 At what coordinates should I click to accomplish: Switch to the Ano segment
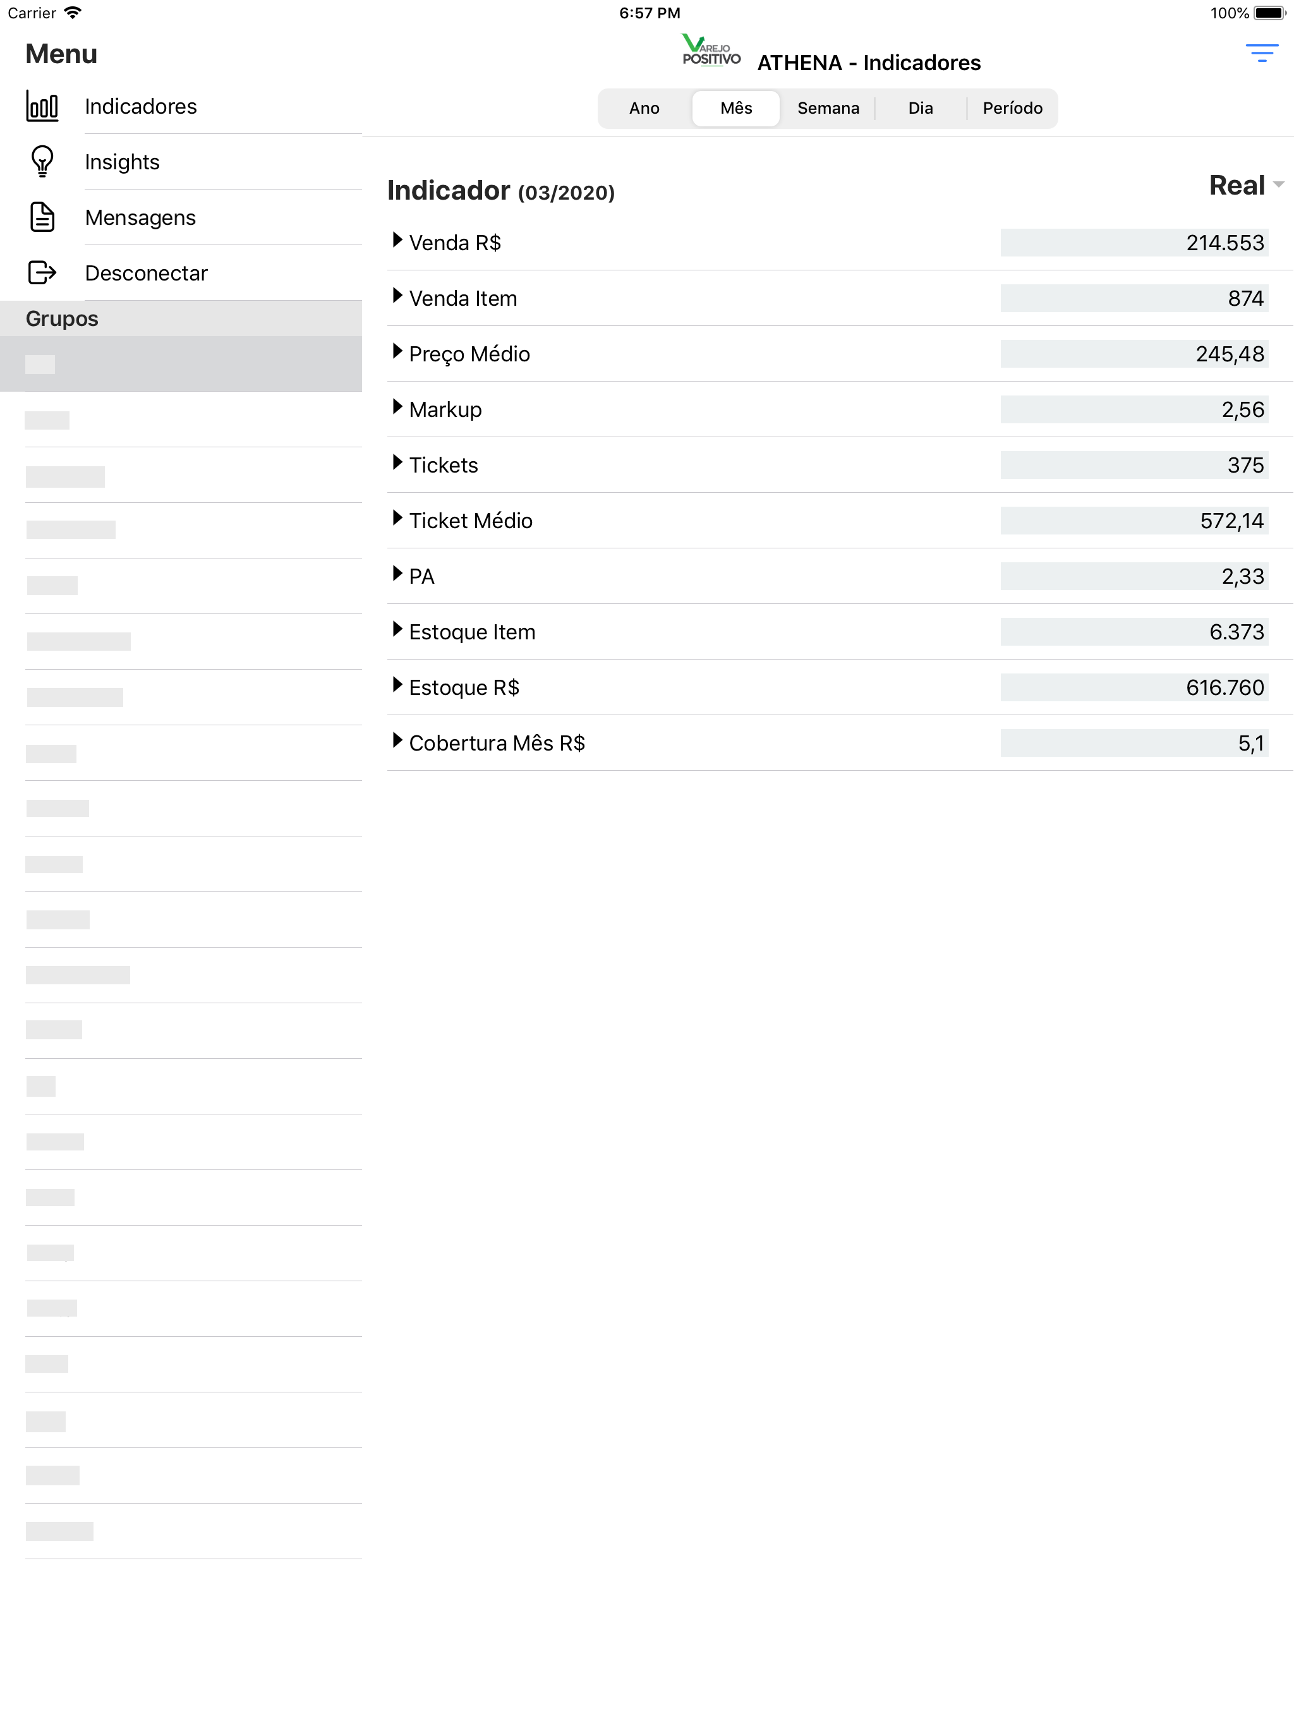tap(644, 107)
